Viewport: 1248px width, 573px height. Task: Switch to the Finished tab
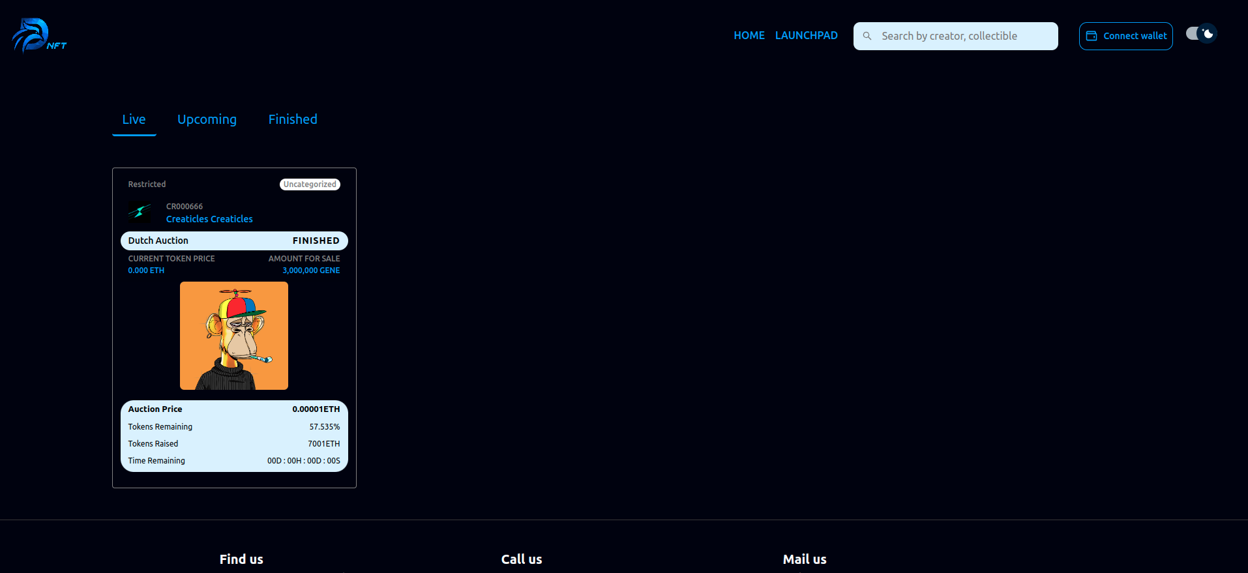pos(293,119)
